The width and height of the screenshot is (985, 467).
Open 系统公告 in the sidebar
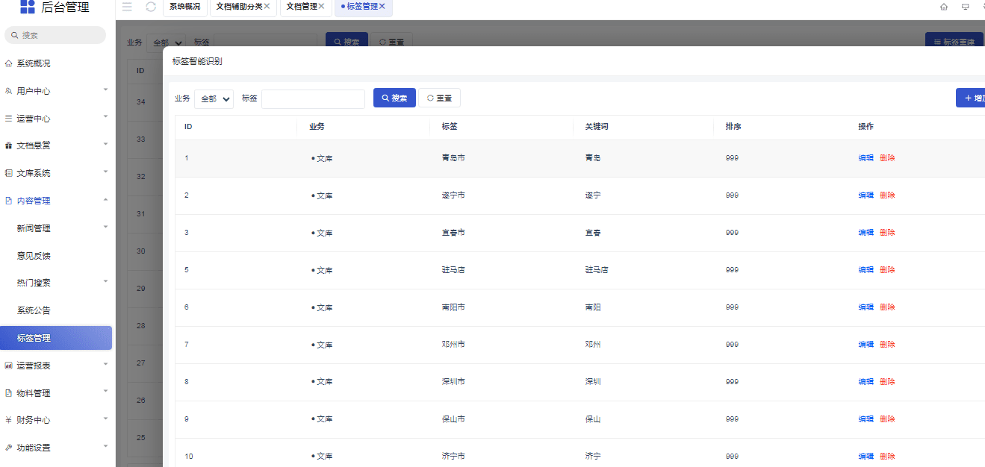(34, 310)
